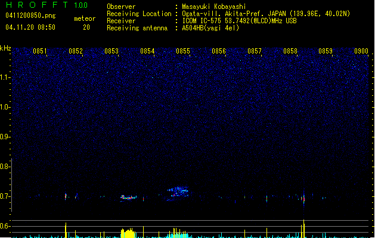Click version number 1.0.0

coord(80,5)
